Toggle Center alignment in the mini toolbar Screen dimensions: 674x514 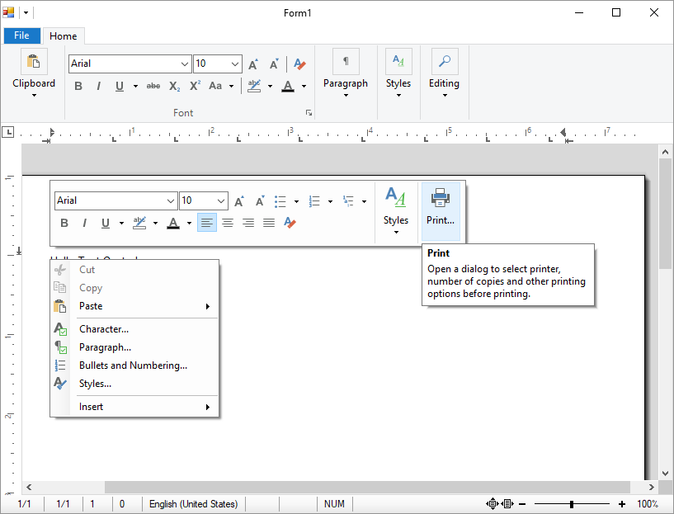[x=228, y=223]
